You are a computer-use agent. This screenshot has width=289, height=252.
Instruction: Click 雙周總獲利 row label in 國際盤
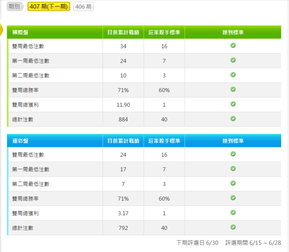point(25,105)
